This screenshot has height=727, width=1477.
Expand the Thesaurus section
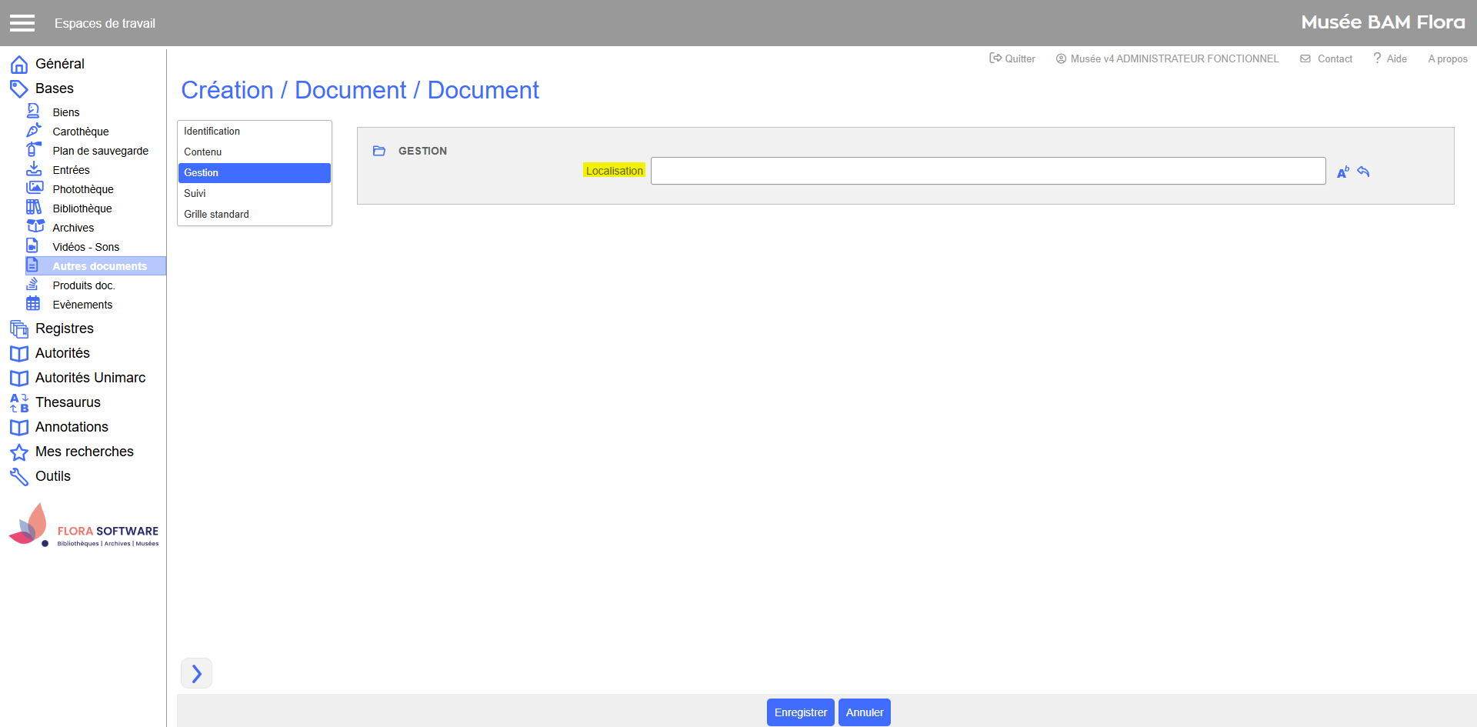point(68,402)
